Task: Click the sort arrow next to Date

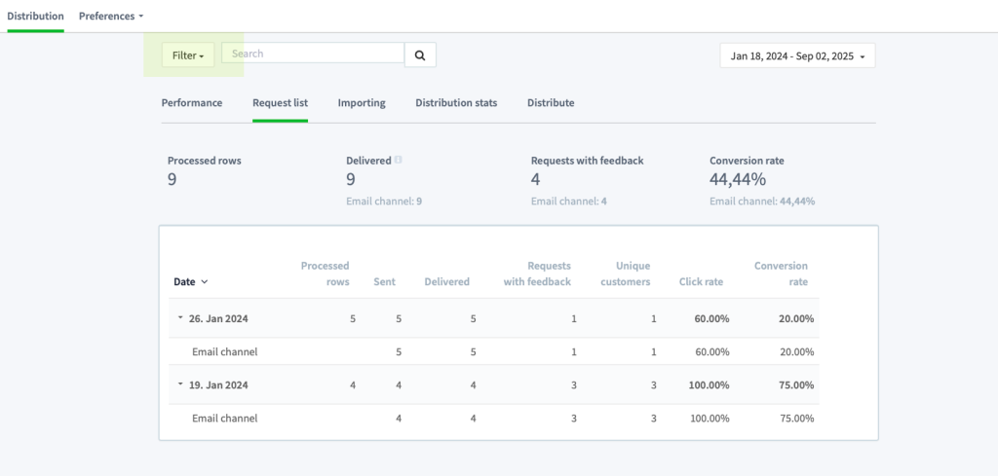Action: tap(204, 282)
